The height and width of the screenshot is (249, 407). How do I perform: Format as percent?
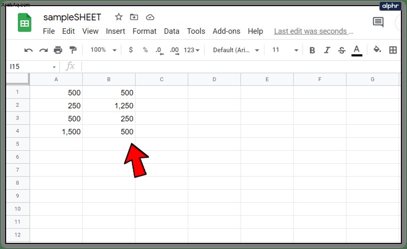pyautogui.click(x=145, y=50)
